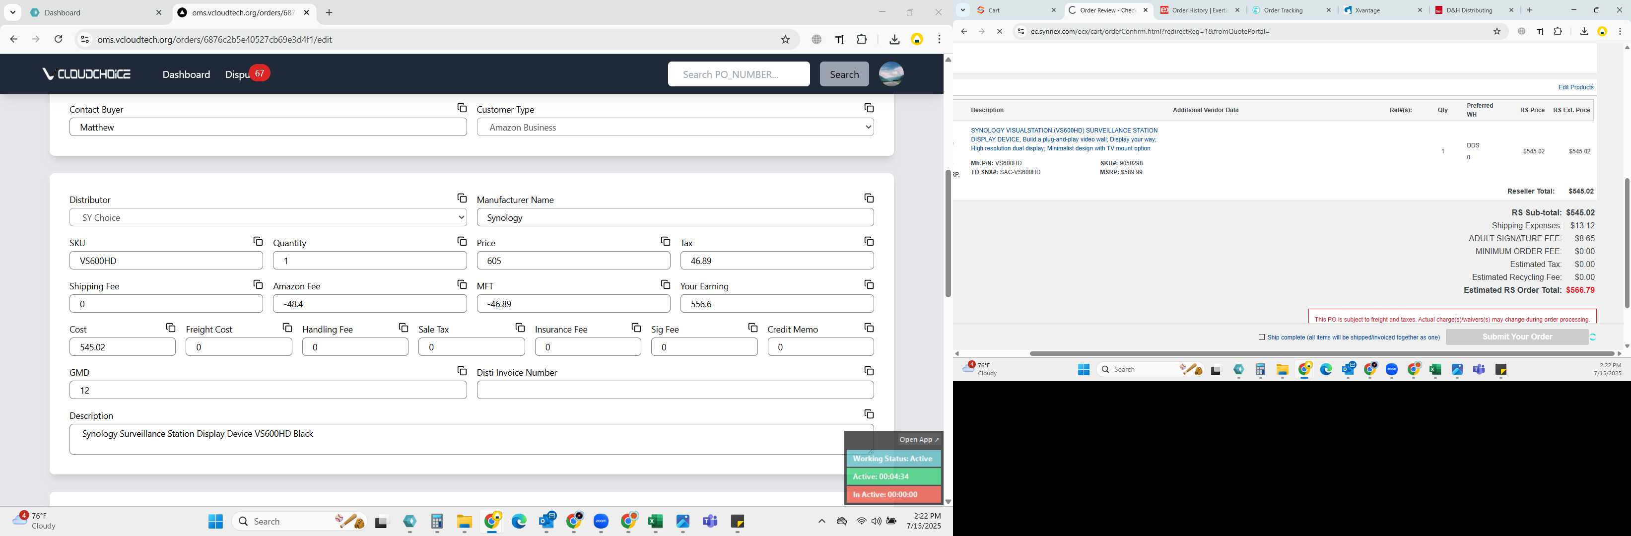1631x536 pixels.
Task: Click the Synnex page vertical scrollbar thumb
Action: 1627,243
